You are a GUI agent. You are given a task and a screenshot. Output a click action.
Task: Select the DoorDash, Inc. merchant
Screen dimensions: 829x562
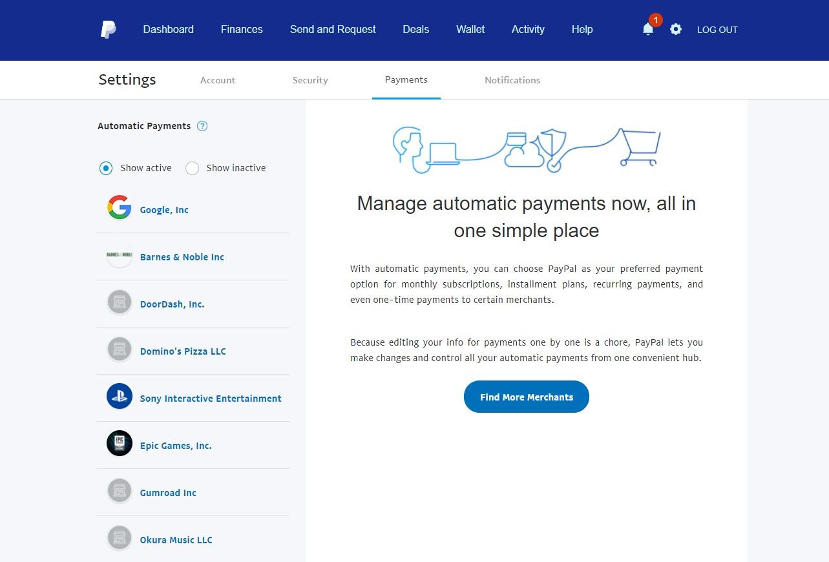[x=173, y=304]
